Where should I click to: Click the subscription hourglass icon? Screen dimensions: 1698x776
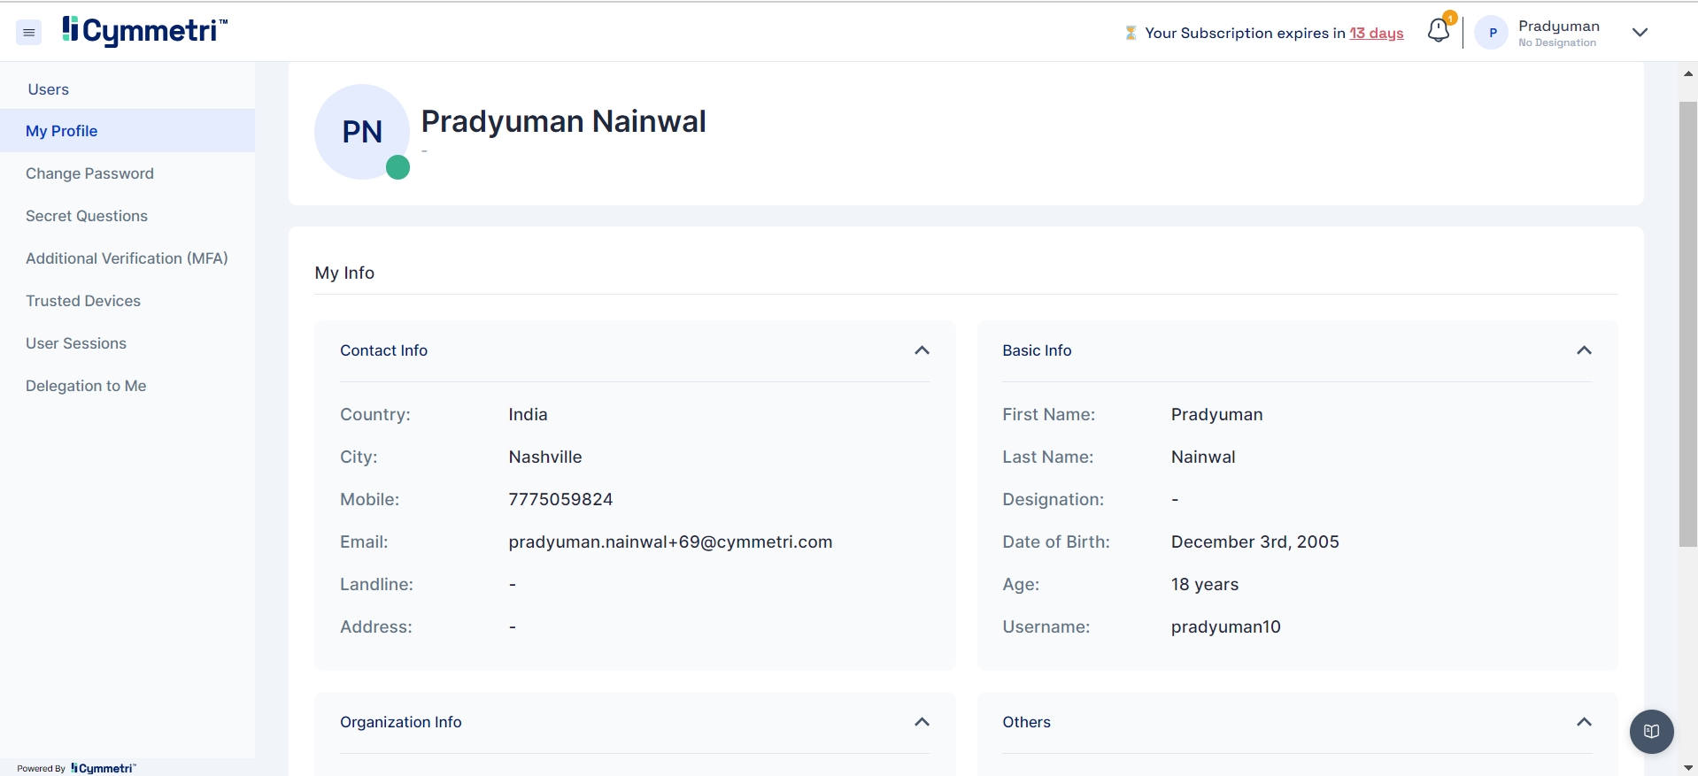[x=1131, y=33]
